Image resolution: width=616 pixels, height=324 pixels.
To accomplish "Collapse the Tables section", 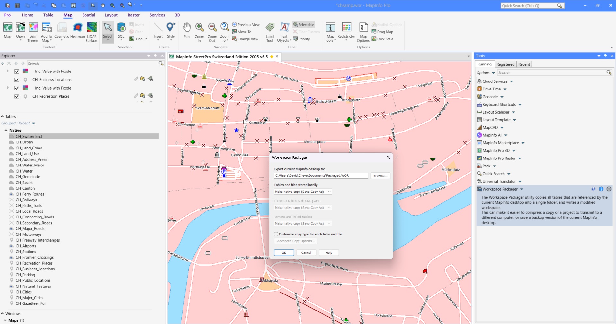I will 2,117.
